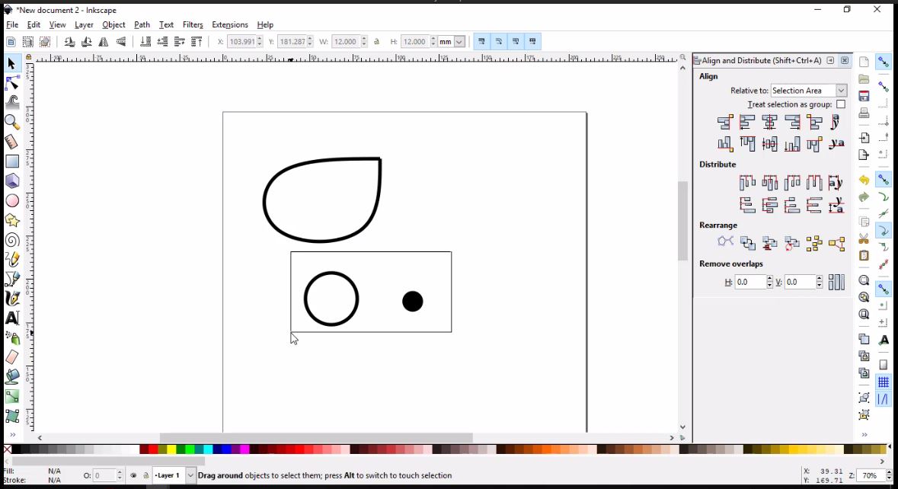Viewport: 898px width, 489px height.
Task: Click Select all objects toolbar icon
Action: tap(11, 41)
